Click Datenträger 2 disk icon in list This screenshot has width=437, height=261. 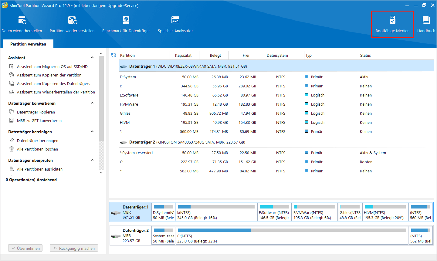(124, 142)
